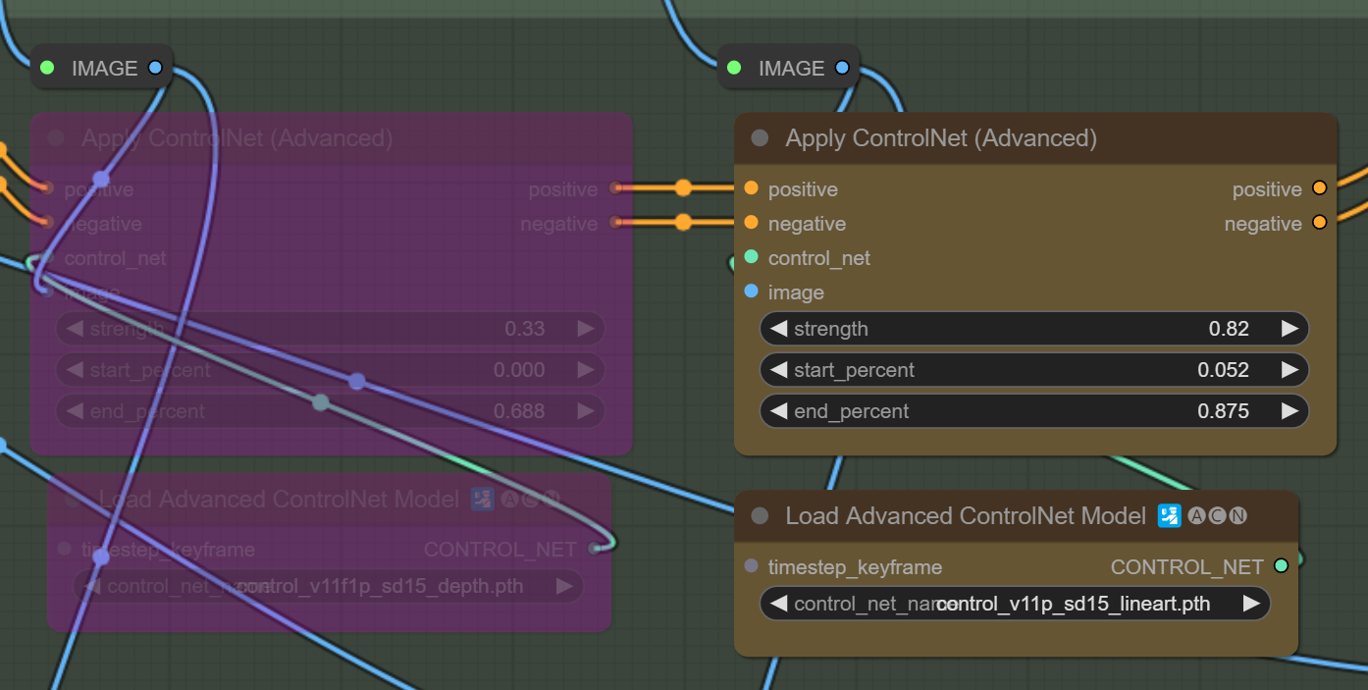The width and height of the screenshot is (1368, 690).
Task: Click the blue output dot of the left IMAGE reroute node
Action: click(x=154, y=68)
